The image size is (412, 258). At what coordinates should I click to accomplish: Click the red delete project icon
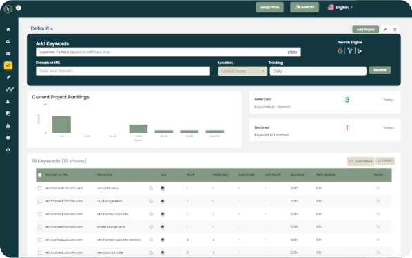coord(395,30)
